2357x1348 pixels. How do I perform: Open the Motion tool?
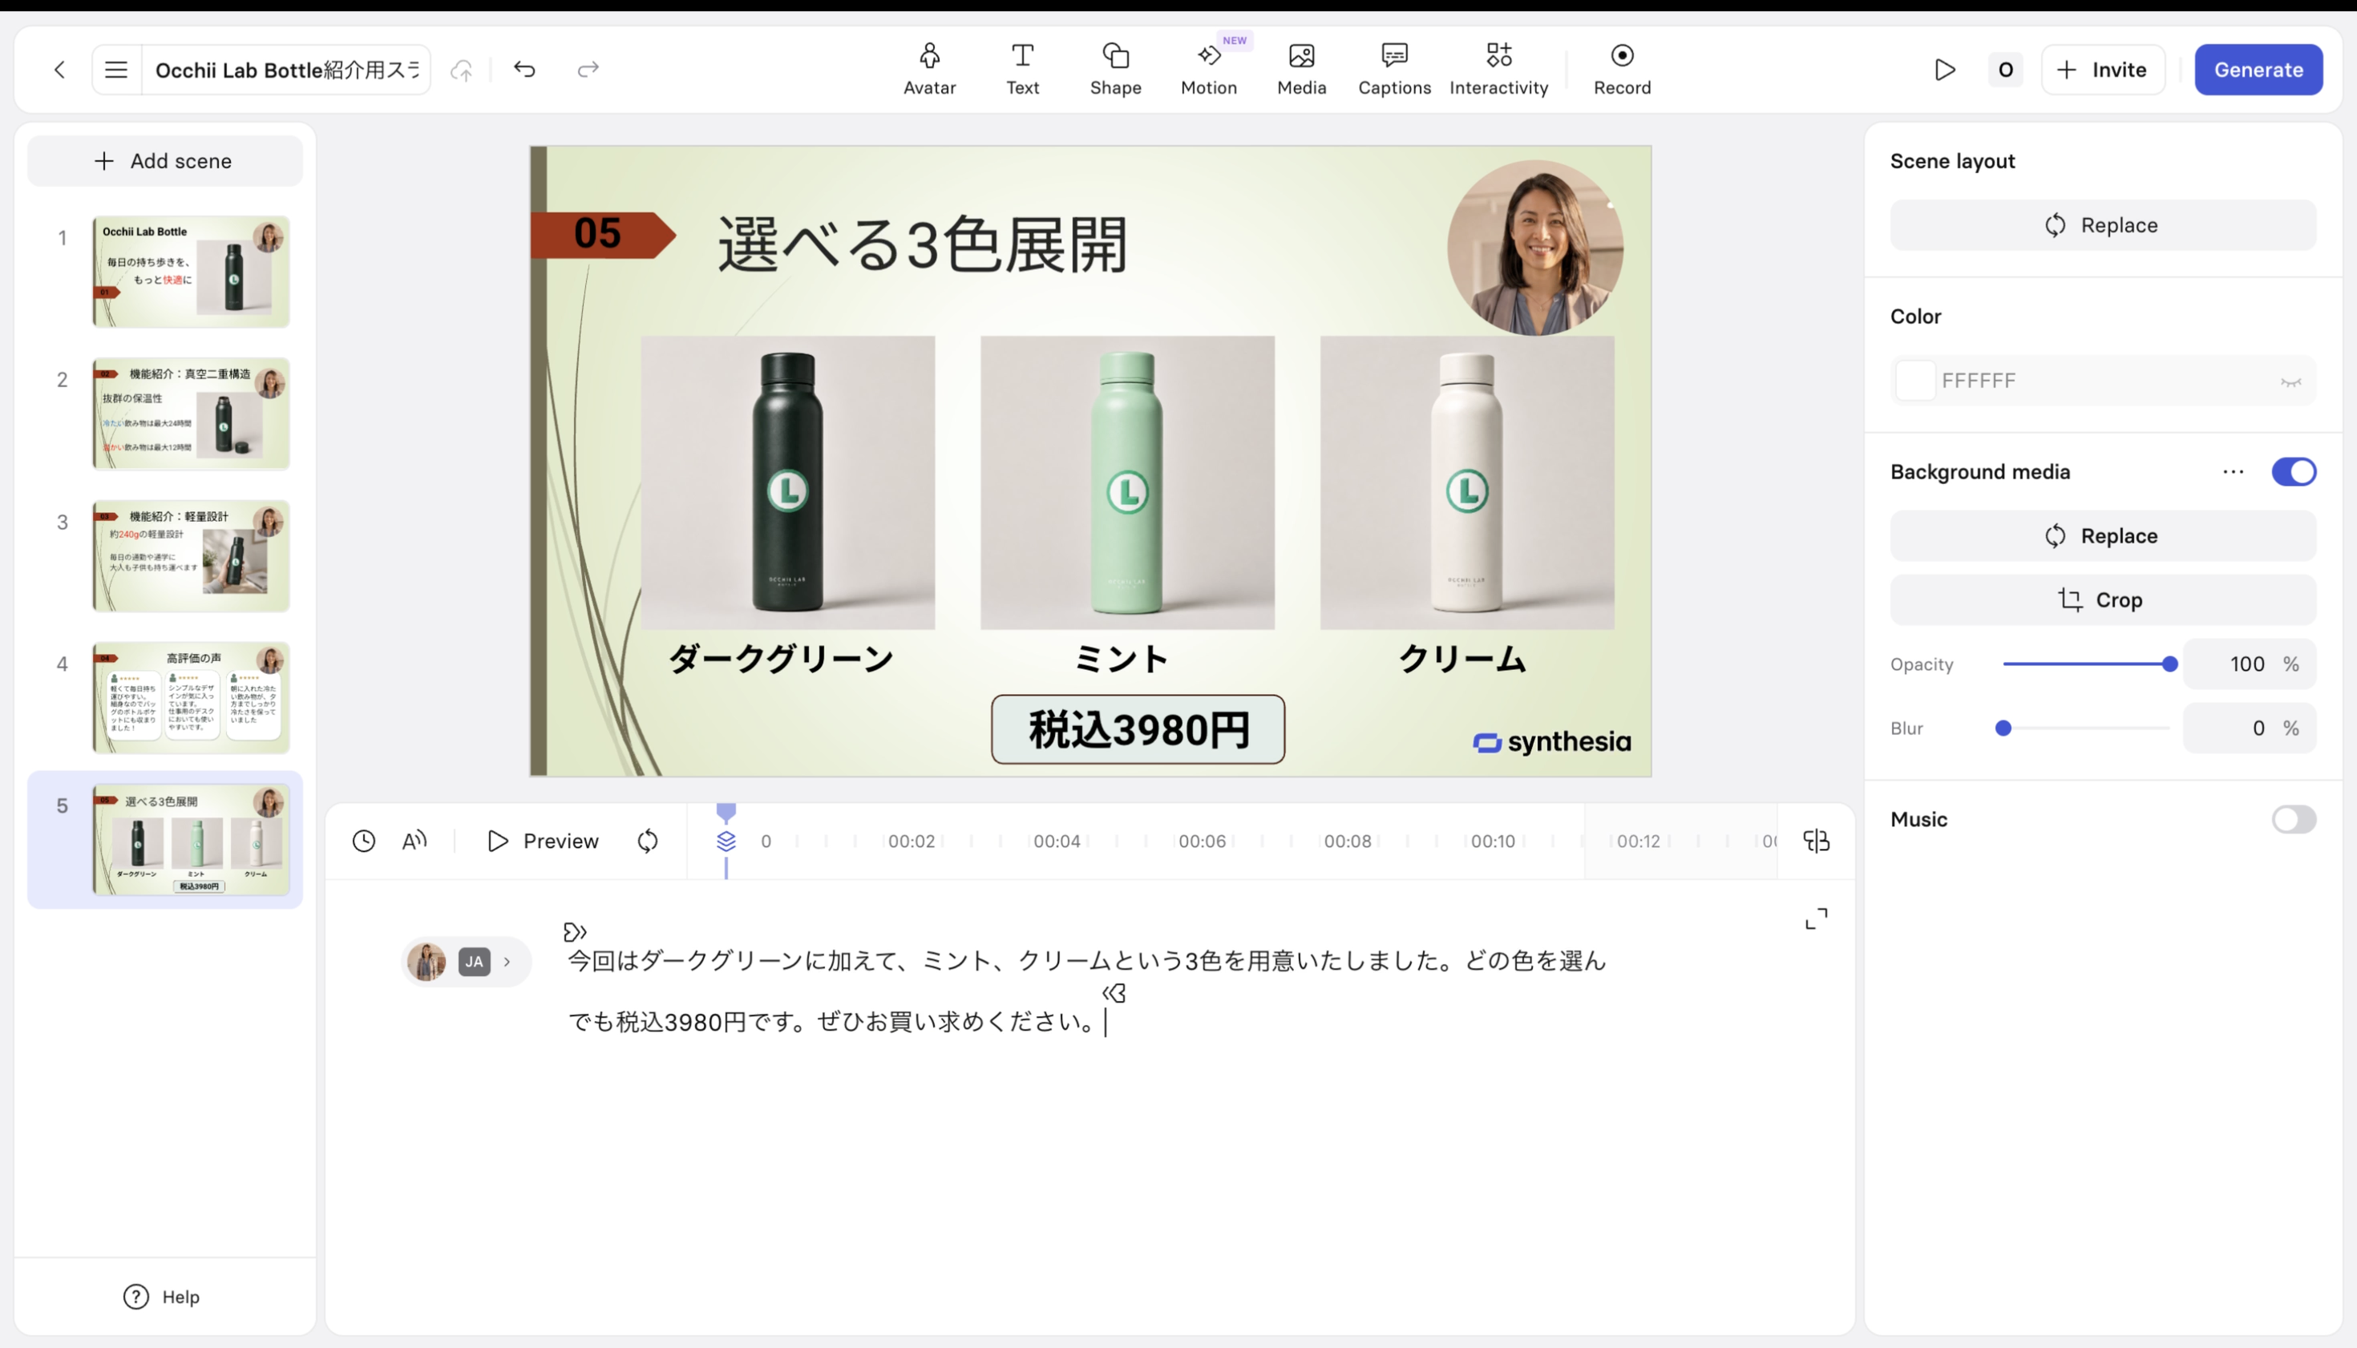point(1209,70)
